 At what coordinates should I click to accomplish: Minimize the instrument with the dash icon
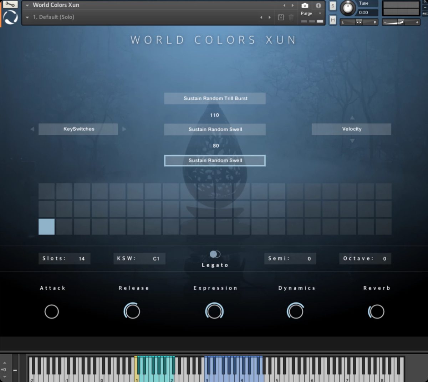tap(425, 7)
